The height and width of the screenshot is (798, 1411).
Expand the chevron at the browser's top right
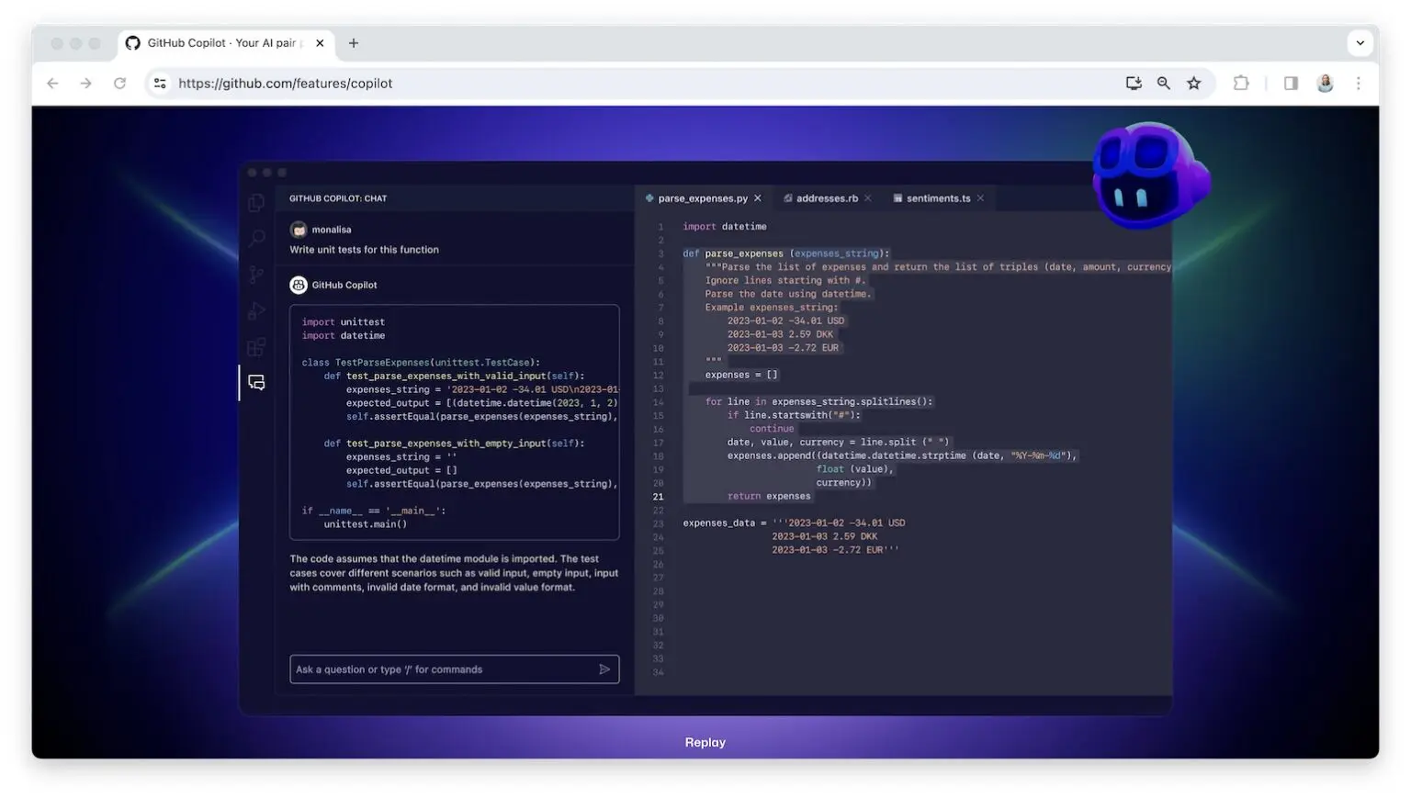coord(1360,43)
